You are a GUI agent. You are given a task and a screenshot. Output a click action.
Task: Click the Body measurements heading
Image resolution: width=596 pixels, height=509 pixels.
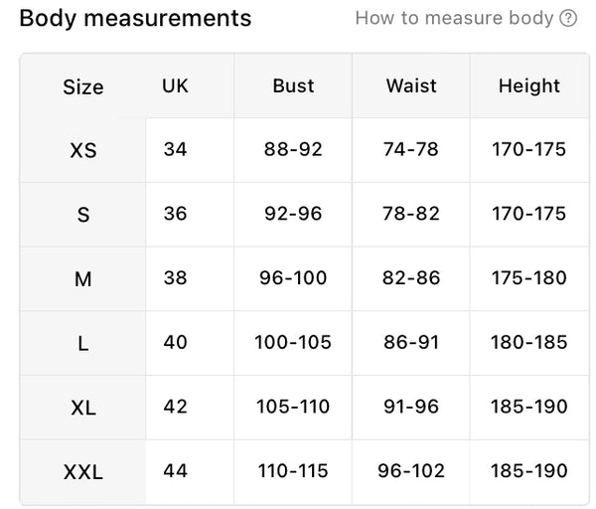135,18
